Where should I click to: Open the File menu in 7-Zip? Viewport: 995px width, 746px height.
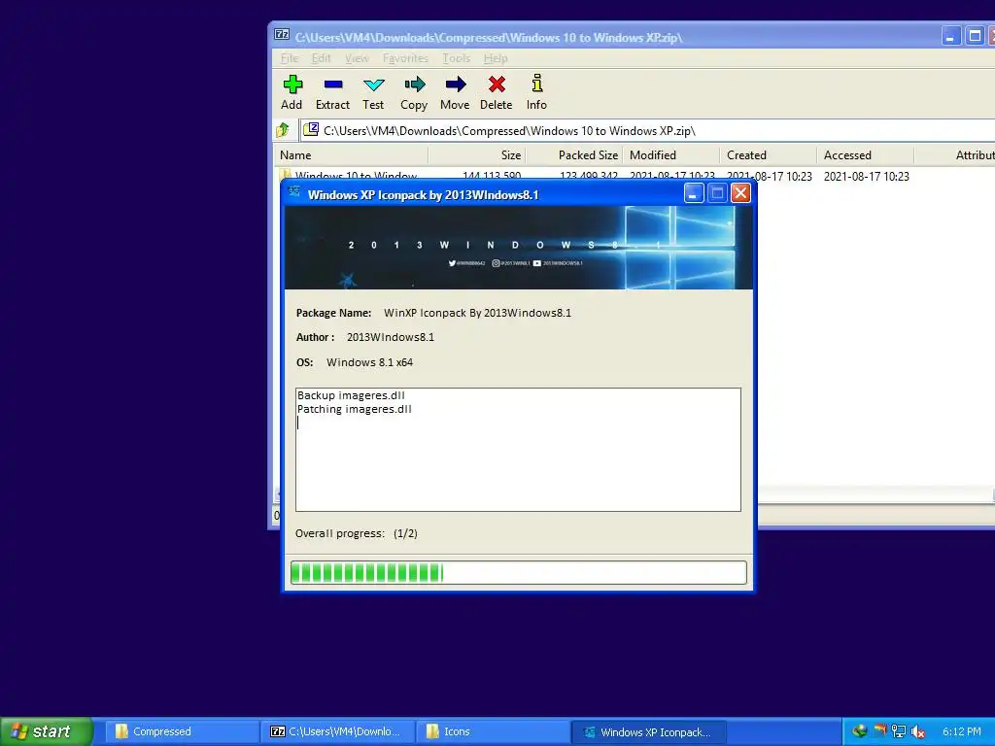tap(290, 58)
